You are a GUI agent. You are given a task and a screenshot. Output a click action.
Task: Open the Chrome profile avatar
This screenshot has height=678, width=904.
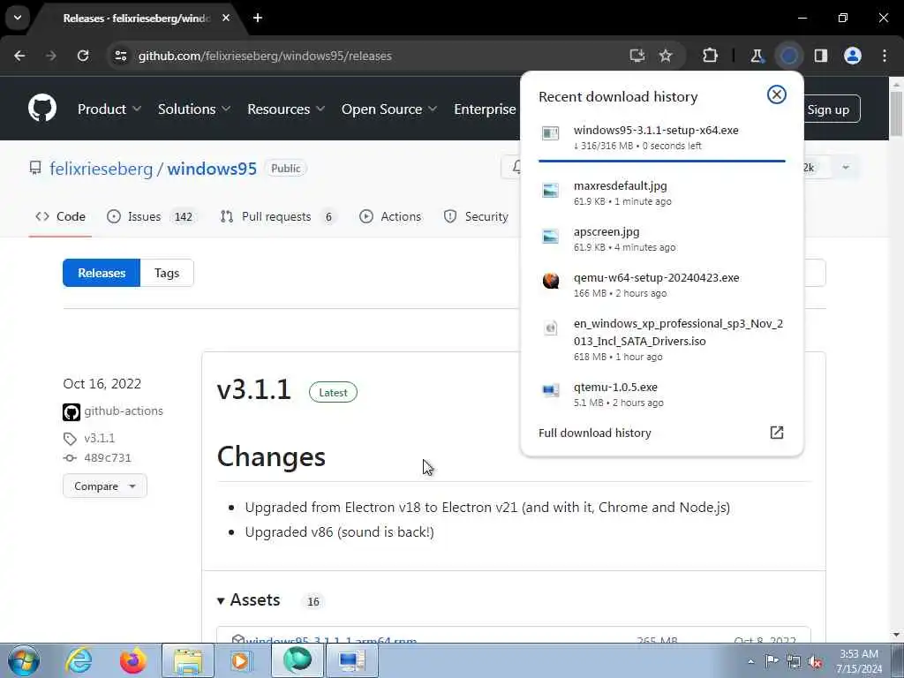853,56
